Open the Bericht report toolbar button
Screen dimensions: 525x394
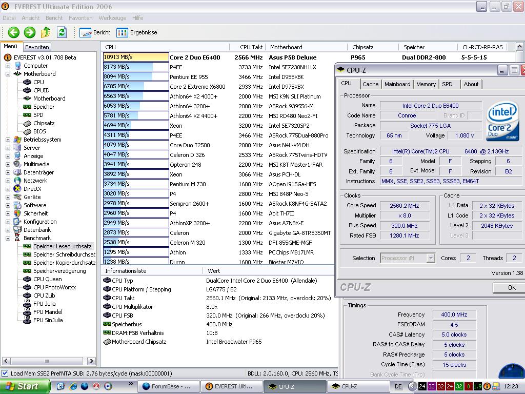click(x=95, y=32)
